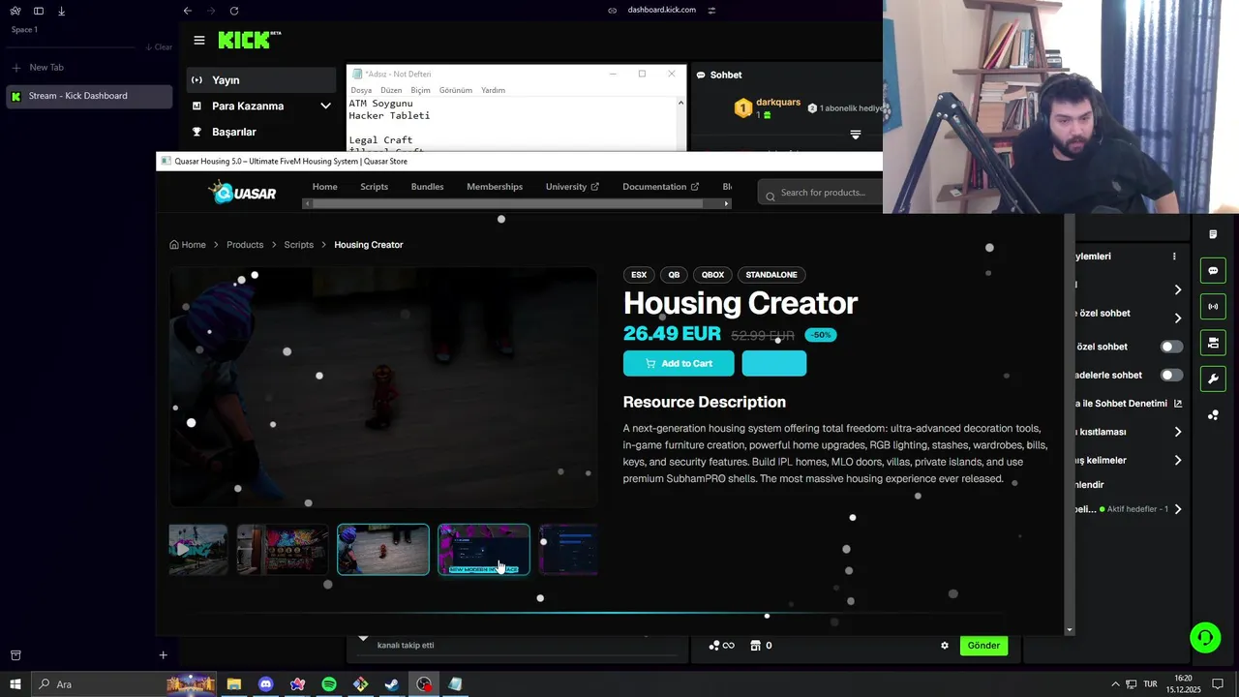Open camera layout icon in right sidebar

click(1213, 343)
